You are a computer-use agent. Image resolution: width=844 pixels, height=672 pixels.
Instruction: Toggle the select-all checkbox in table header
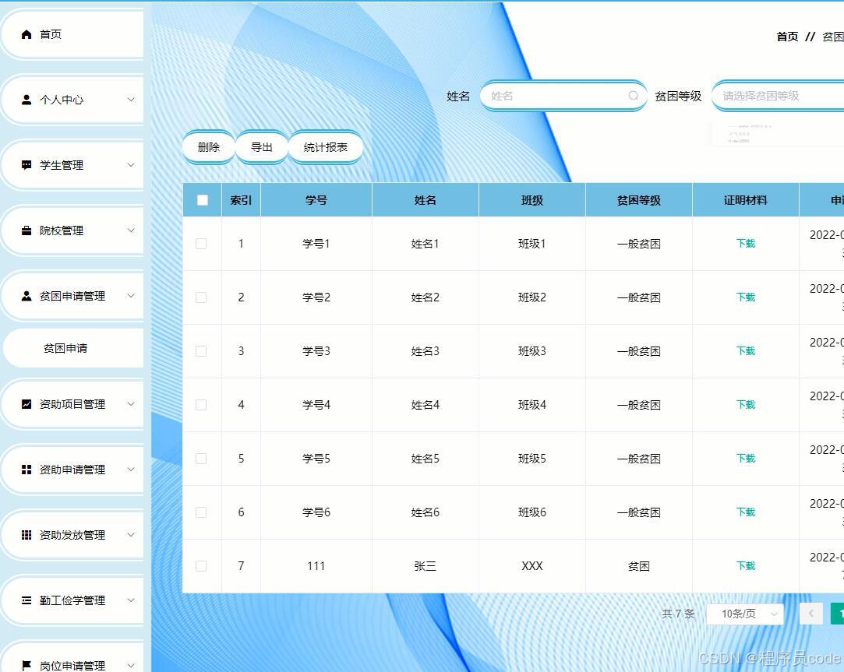coord(203,200)
